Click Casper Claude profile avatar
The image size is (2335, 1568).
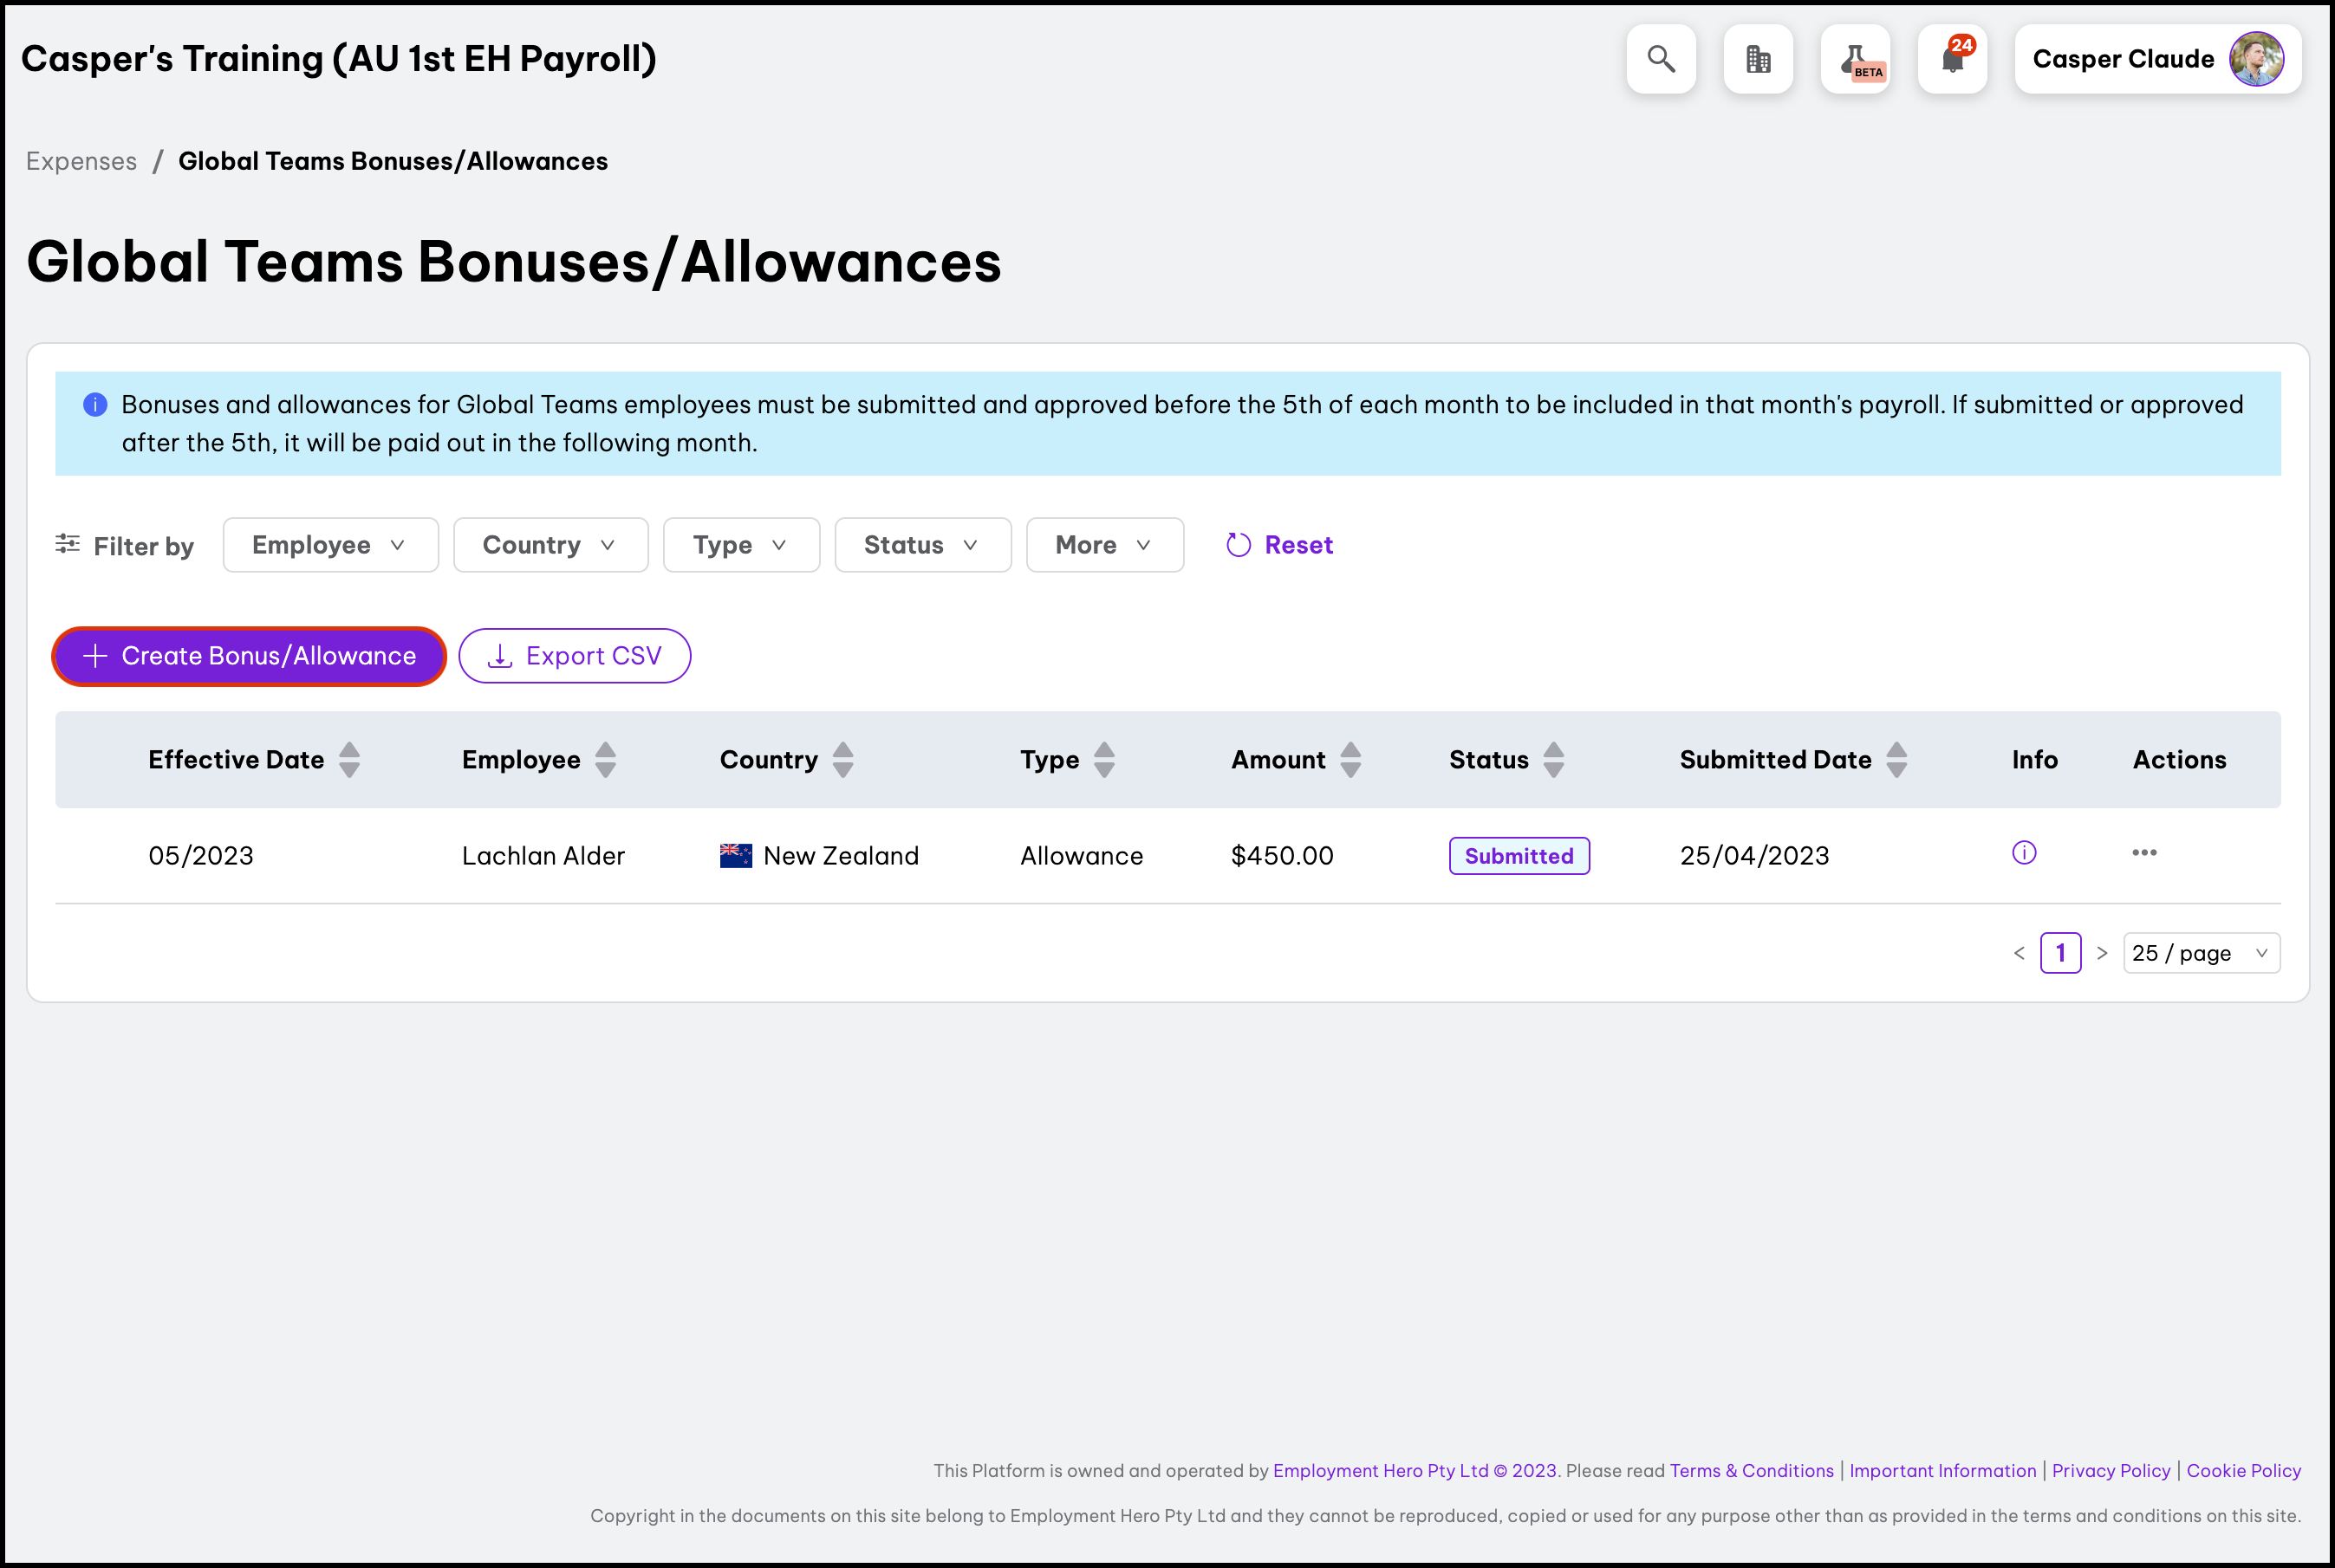point(2256,59)
